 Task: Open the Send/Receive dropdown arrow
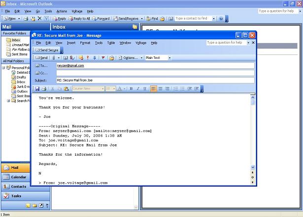pos(141,19)
